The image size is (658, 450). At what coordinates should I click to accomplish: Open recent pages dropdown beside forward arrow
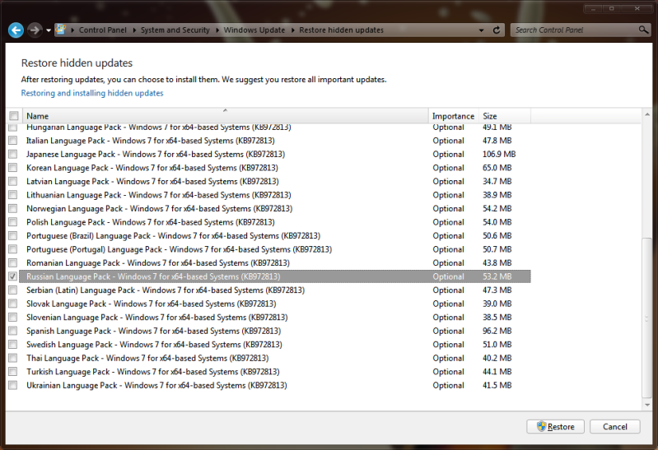[x=49, y=30]
